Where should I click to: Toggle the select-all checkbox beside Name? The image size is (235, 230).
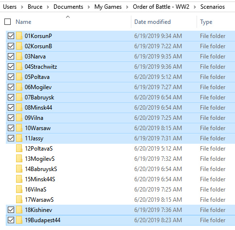pos(8,22)
